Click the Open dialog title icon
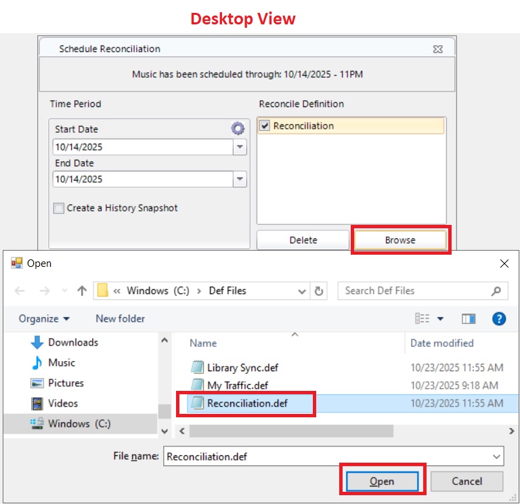520x504 pixels. [x=16, y=263]
